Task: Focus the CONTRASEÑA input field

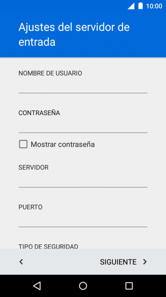Action: pyautogui.click(x=83, y=126)
